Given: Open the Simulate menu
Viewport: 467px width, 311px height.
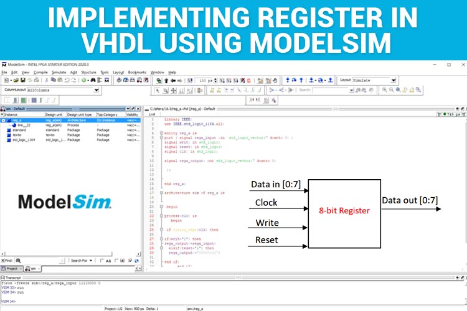Looking at the screenshot, I should (59, 72).
